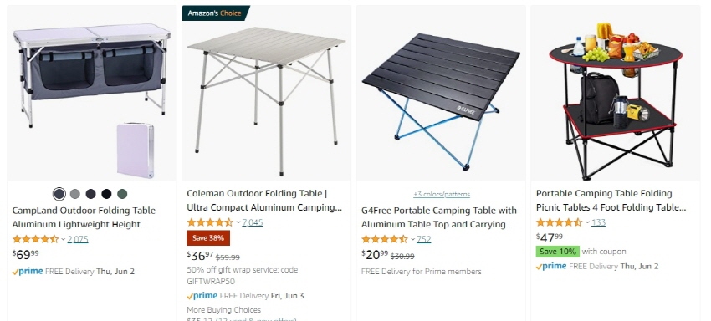Expand rating chevron beside 7,045 reviews

(238, 222)
